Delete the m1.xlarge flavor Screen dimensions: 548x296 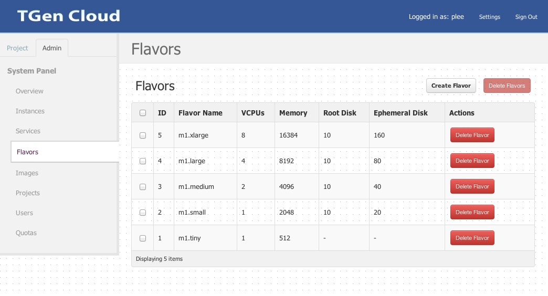point(472,135)
